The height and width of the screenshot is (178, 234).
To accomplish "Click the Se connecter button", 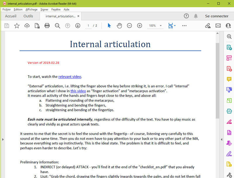I will coord(216,16).
